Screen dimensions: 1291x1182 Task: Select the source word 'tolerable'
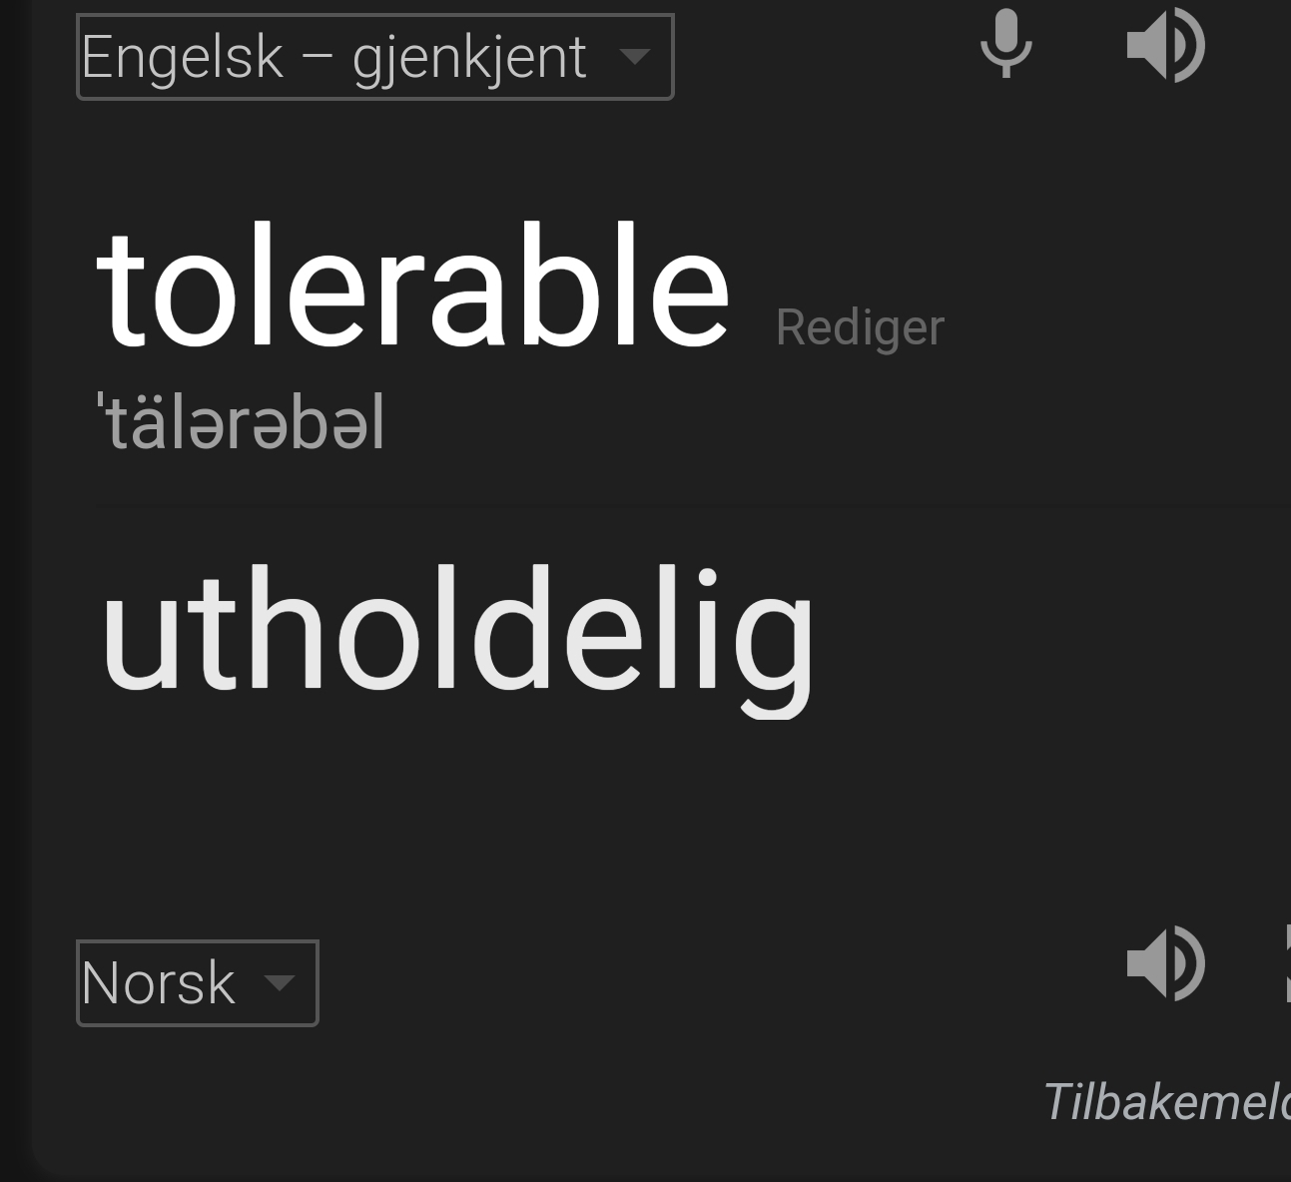[413, 288]
